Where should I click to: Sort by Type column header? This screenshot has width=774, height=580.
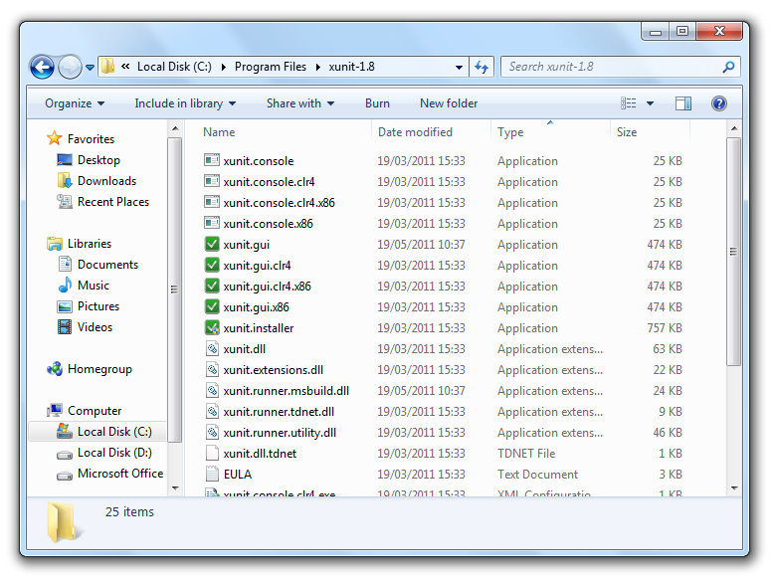pyautogui.click(x=510, y=132)
